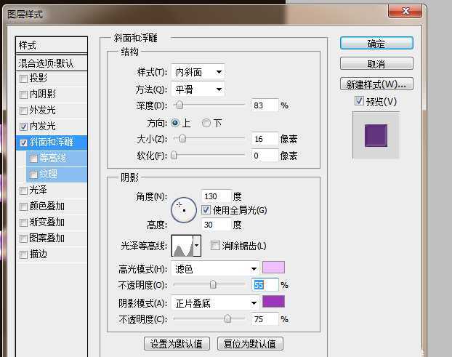Viewport: 452px width, 357px height.
Task: Select 混合选项:默认 in the styles list
Action: tap(52, 63)
